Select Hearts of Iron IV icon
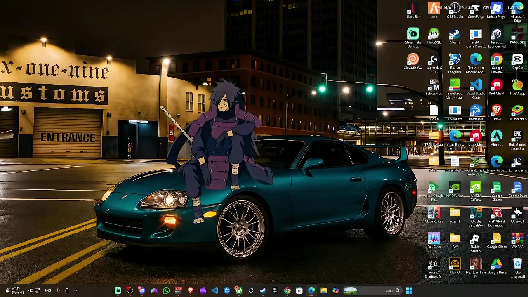 pos(476,269)
